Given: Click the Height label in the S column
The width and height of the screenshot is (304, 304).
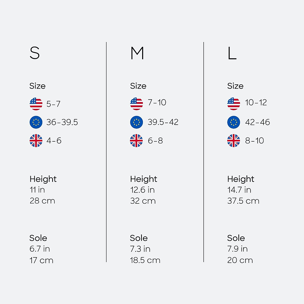Looking at the screenshot, I should [43, 179].
